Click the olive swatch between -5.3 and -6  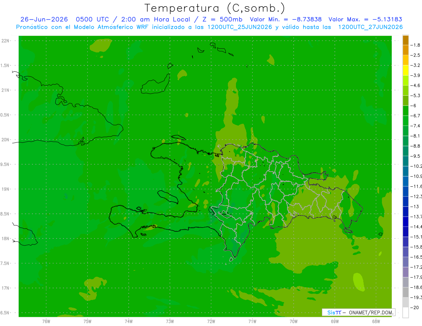405,101
